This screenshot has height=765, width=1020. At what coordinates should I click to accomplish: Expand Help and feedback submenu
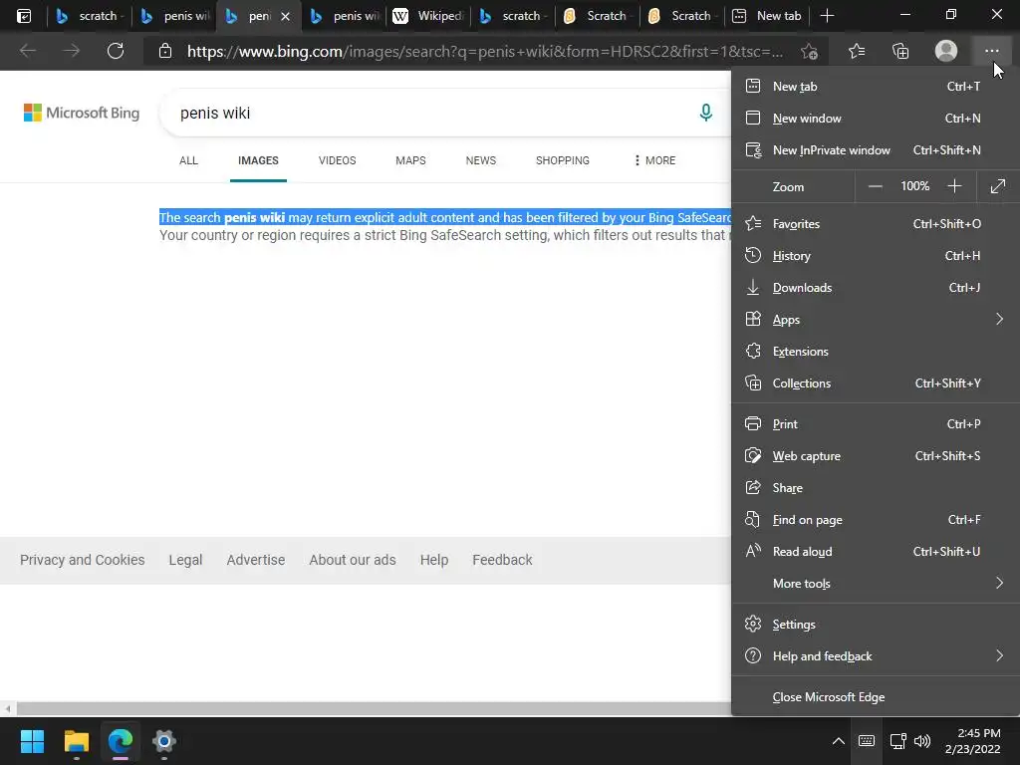click(x=875, y=656)
